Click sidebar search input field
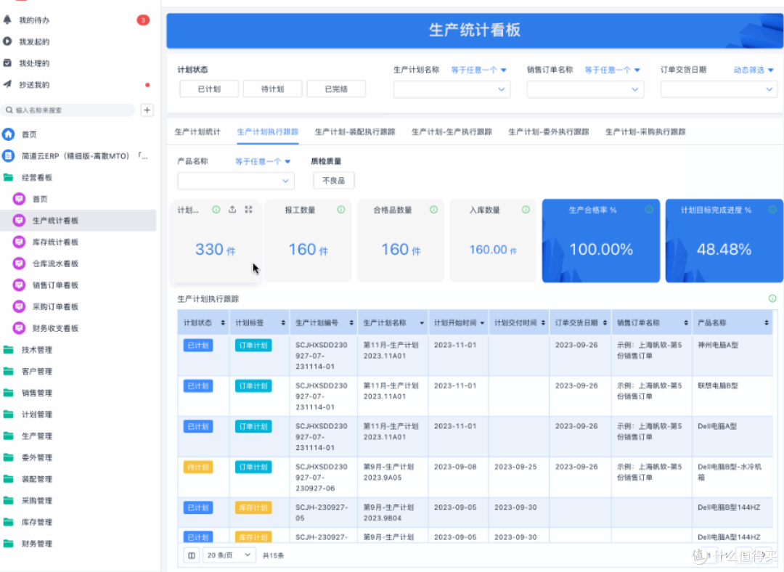 (x=69, y=110)
